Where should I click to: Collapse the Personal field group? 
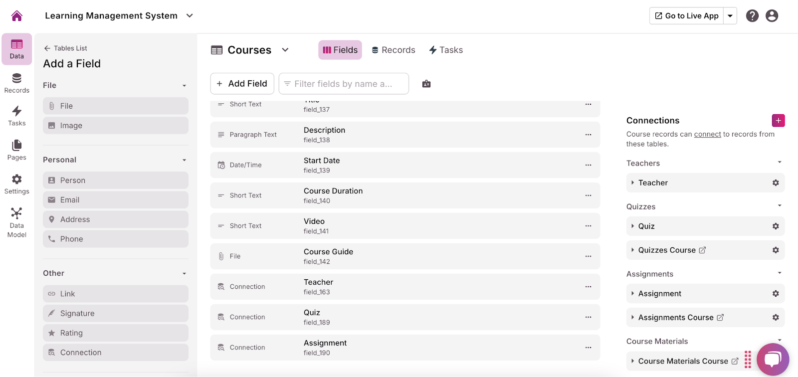pos(184,160)
